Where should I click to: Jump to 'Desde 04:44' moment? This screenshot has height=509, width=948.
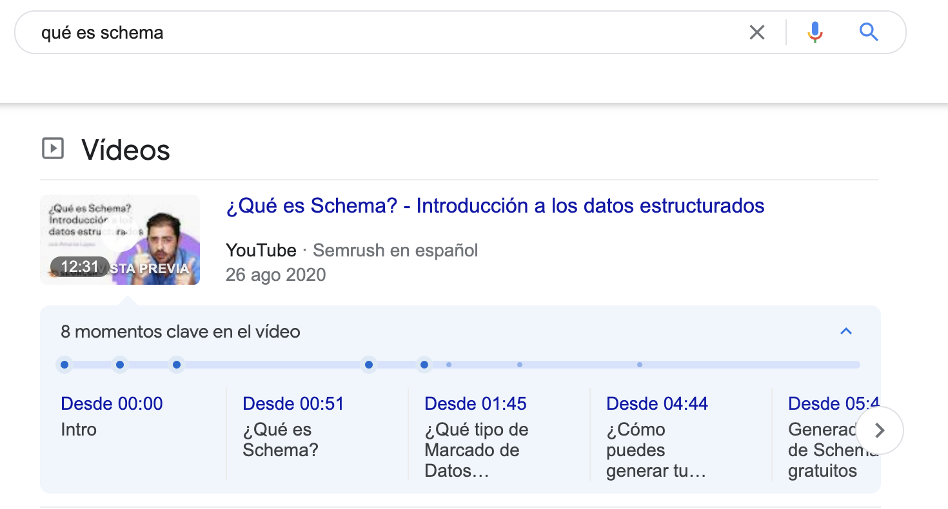coord(657,404)
